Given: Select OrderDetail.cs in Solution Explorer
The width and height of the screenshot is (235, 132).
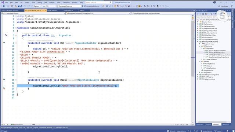Looking at the screenshot, I should click(x=211, y=68).
